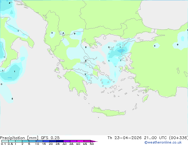Viewport: 188px width, 145px height.
Task: Click the 1–2 mm legend swatch
Action: point(19,141)
